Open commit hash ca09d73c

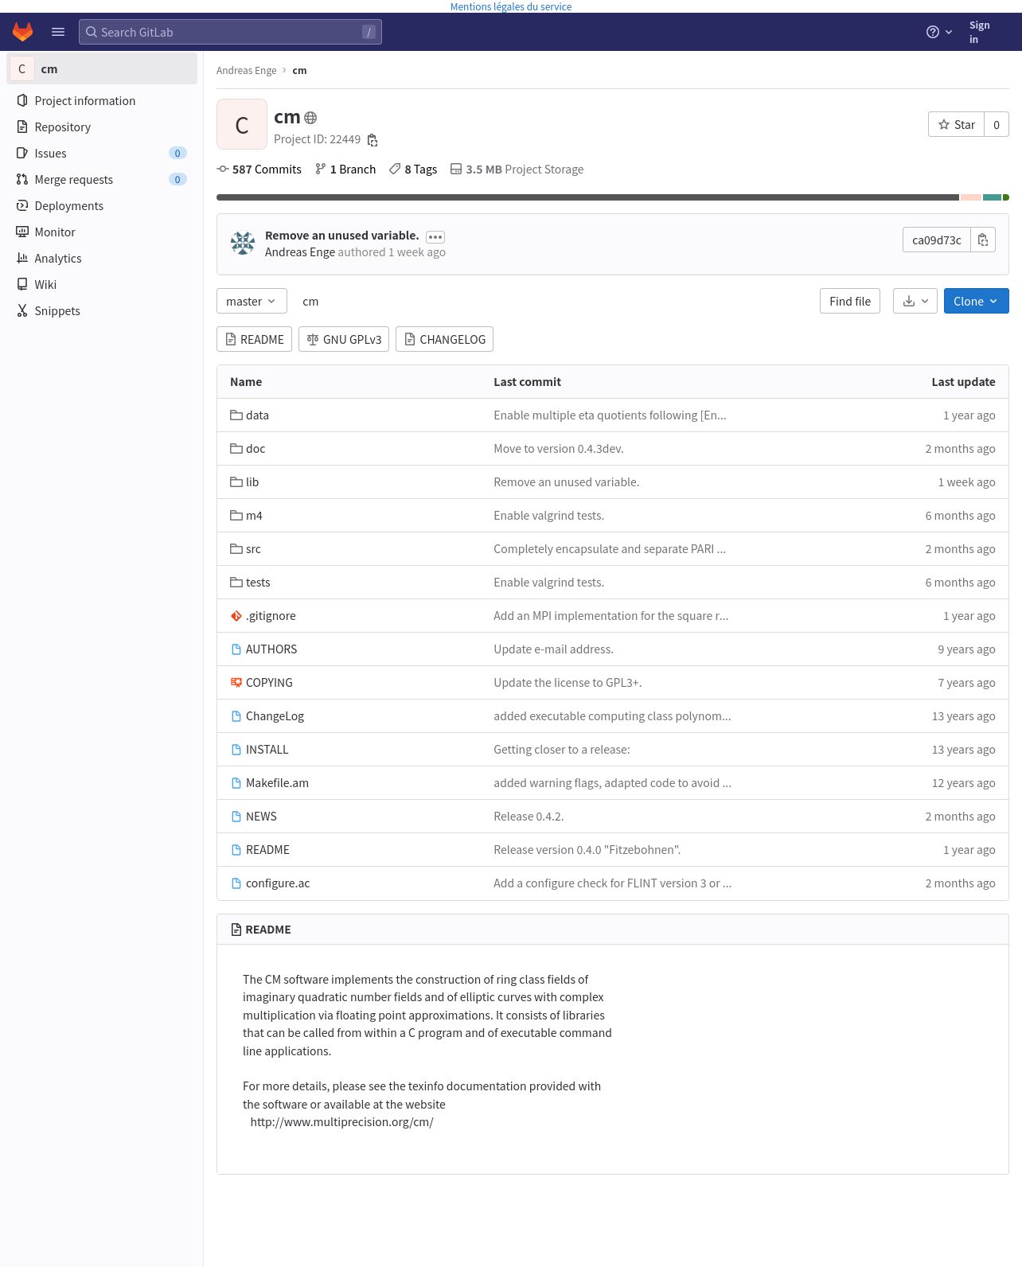tap(937, 240)
